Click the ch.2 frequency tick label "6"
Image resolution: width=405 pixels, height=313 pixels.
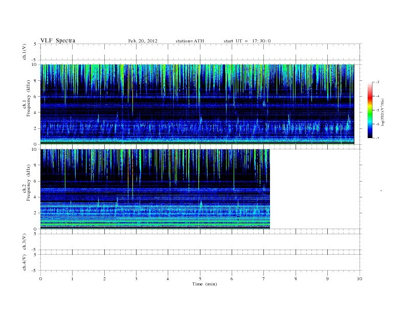[x=35, y=181]
